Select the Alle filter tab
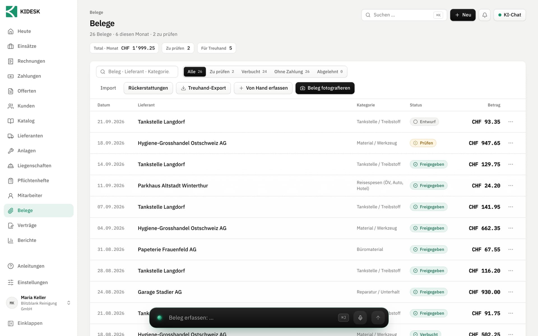The image size is (538, 336). (x=195, y=72)
